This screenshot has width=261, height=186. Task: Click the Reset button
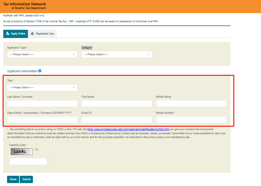pos(13,179)
